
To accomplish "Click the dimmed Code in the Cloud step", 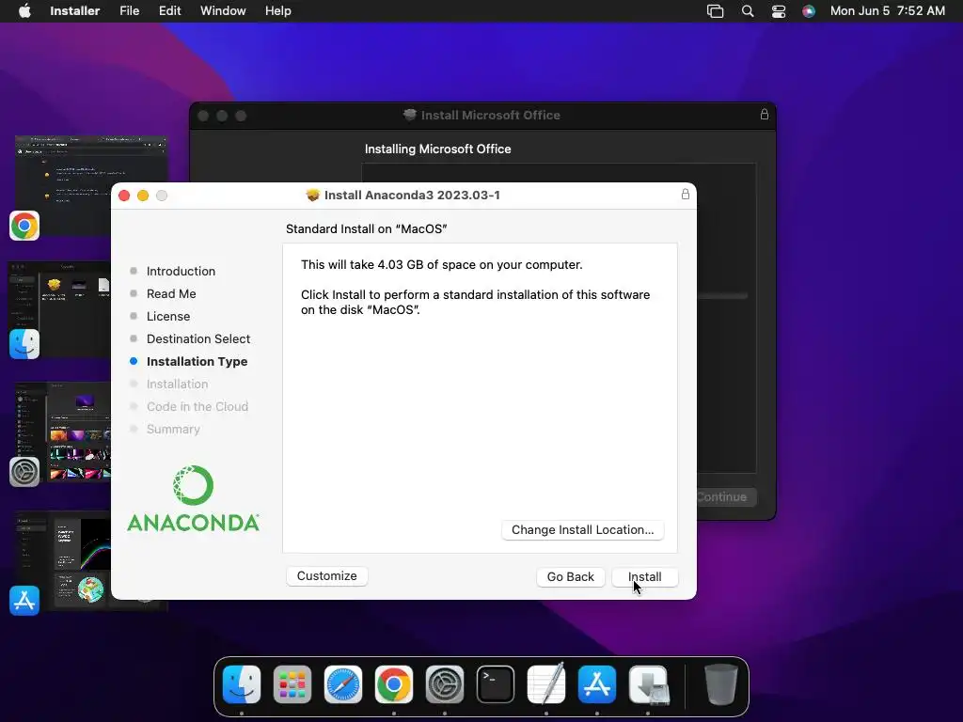I will [x=197, y=406].
